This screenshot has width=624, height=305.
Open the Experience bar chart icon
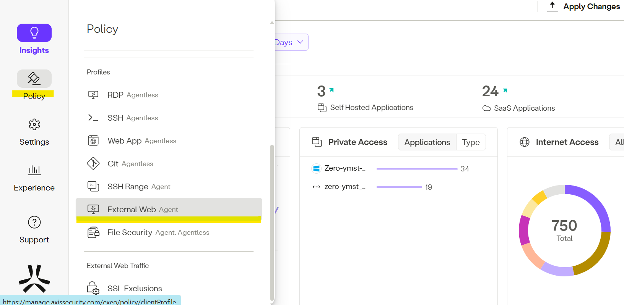point(34,170)
